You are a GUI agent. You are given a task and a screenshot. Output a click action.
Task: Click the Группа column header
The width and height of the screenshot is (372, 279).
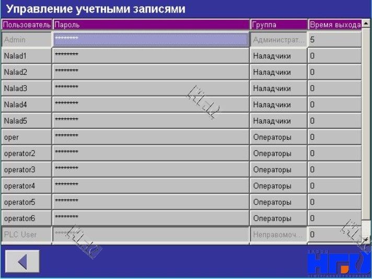pos(278,25)
